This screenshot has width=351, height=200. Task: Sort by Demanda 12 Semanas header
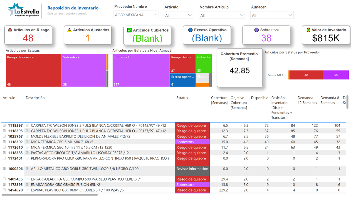click(x=307, y=100)
